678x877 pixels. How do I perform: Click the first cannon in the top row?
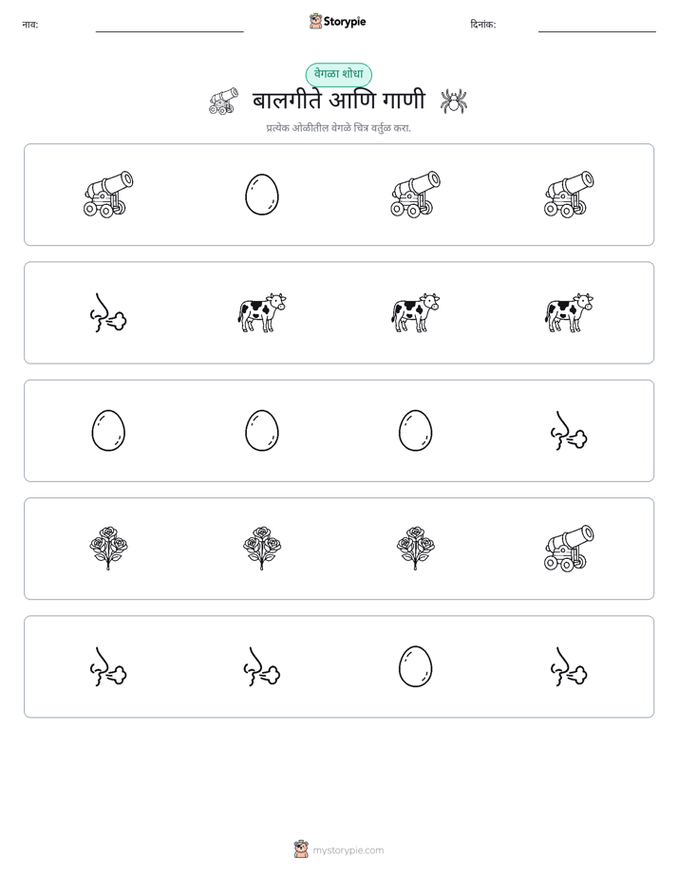coord(108,195)
